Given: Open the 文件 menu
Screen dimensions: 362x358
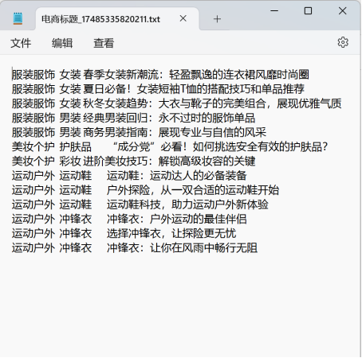Looking at the screenshot, I should click(x=21, y=43).
